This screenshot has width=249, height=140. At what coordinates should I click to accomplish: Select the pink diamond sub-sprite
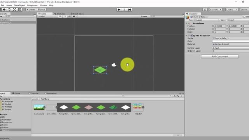[x=88, y=107]
